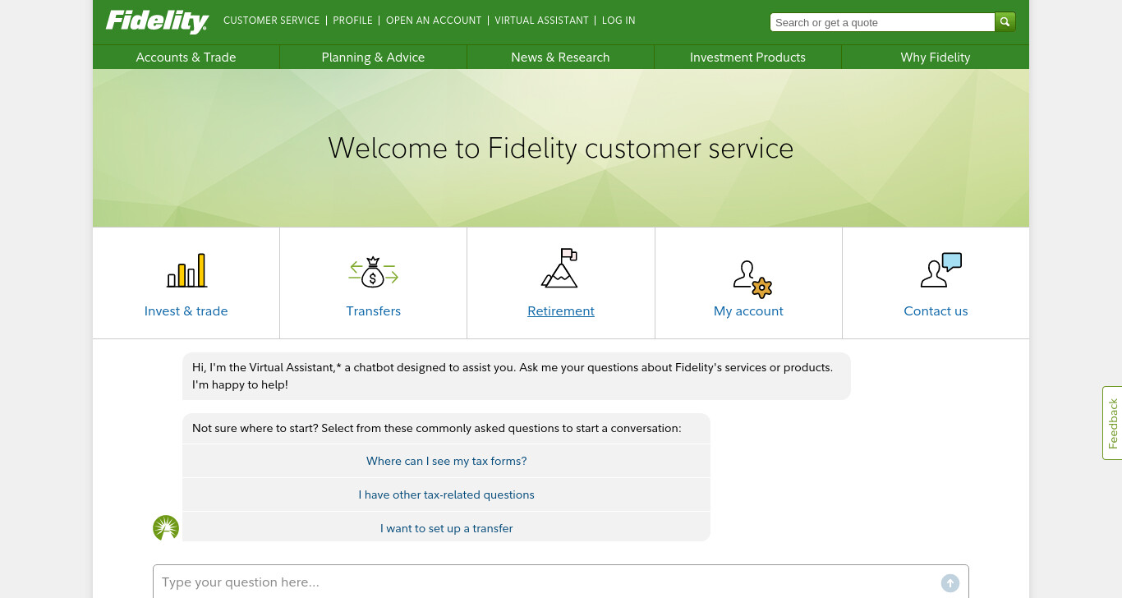Go to Customer Service in header

point(271,21)
